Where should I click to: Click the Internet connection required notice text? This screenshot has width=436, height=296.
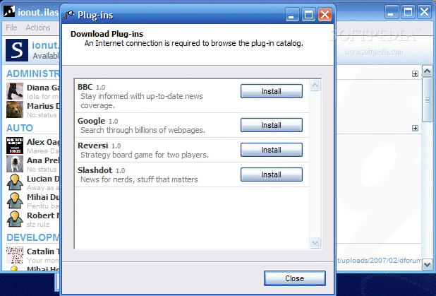pos(194,43)
